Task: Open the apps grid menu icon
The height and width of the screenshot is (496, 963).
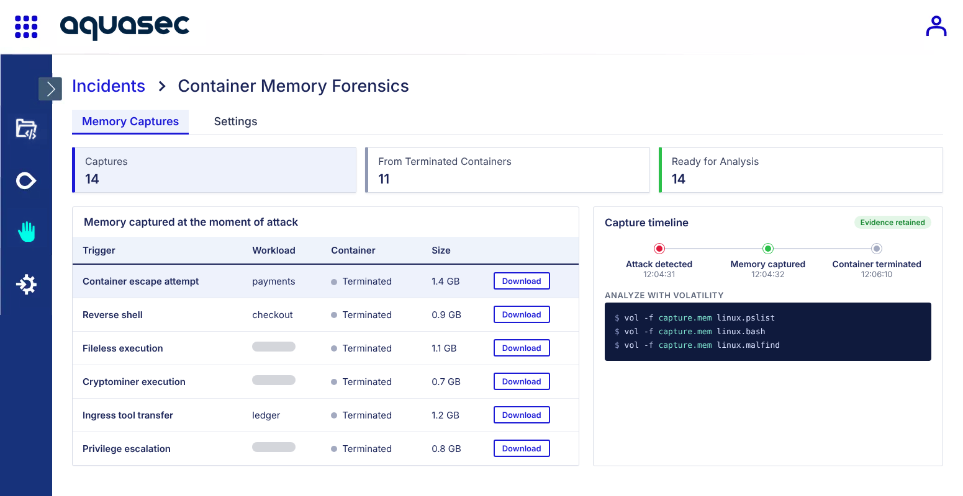Action: [x=26, y=27]
